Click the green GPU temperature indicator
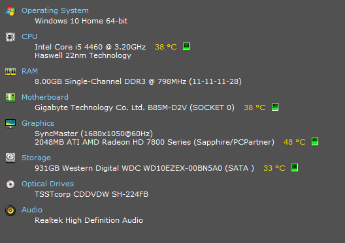This screenshot has width=345, height=243. coord(315,141)
